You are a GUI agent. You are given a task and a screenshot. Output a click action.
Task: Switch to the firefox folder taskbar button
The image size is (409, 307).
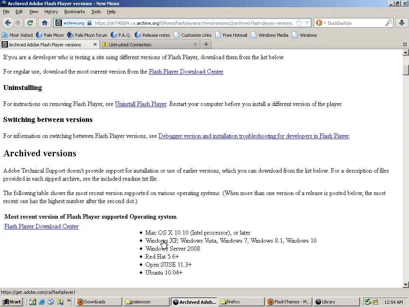point(242,302)
